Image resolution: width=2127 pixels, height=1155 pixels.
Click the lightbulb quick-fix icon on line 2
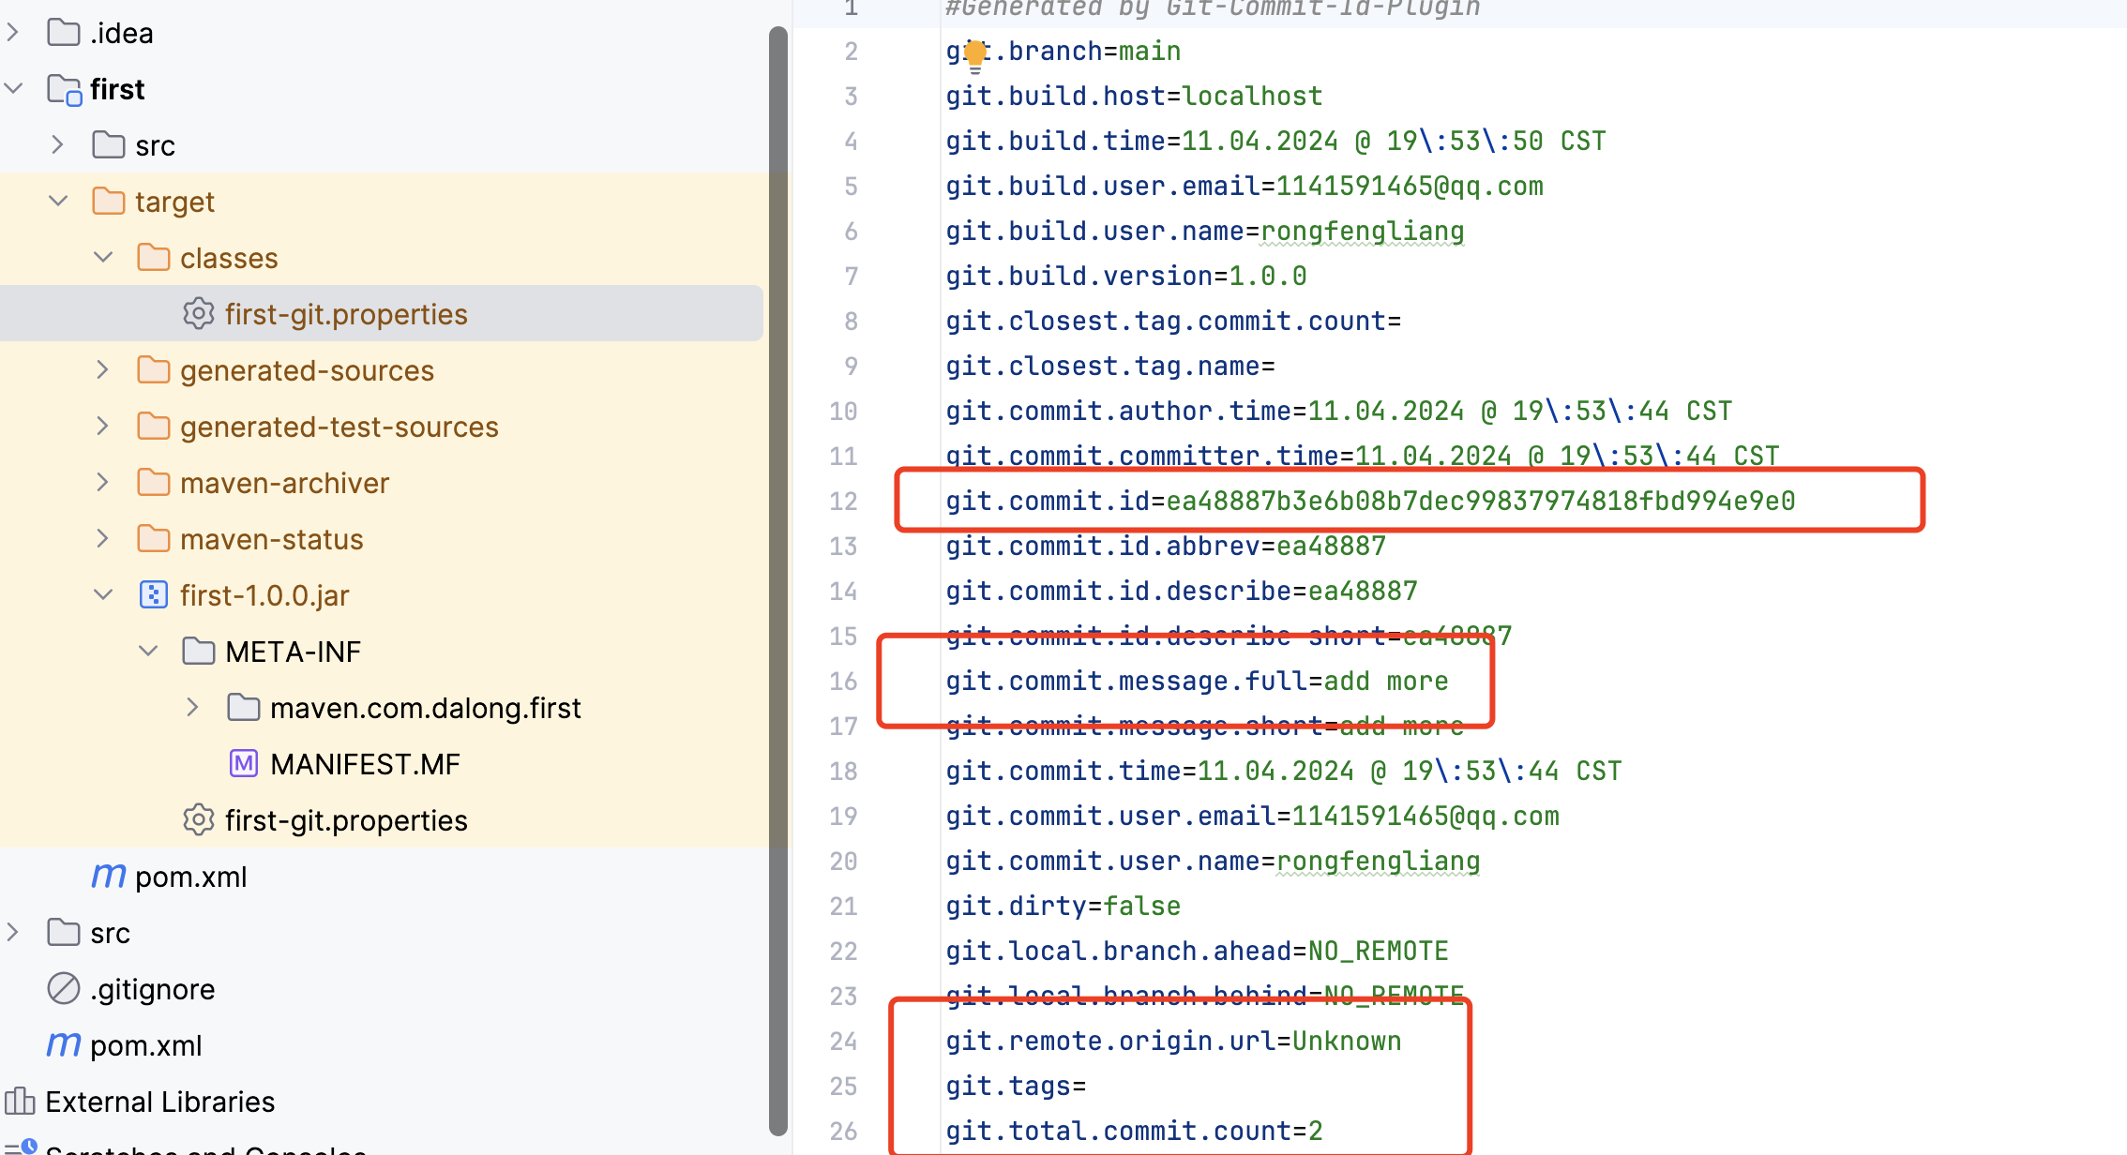[x=975, y=53]
